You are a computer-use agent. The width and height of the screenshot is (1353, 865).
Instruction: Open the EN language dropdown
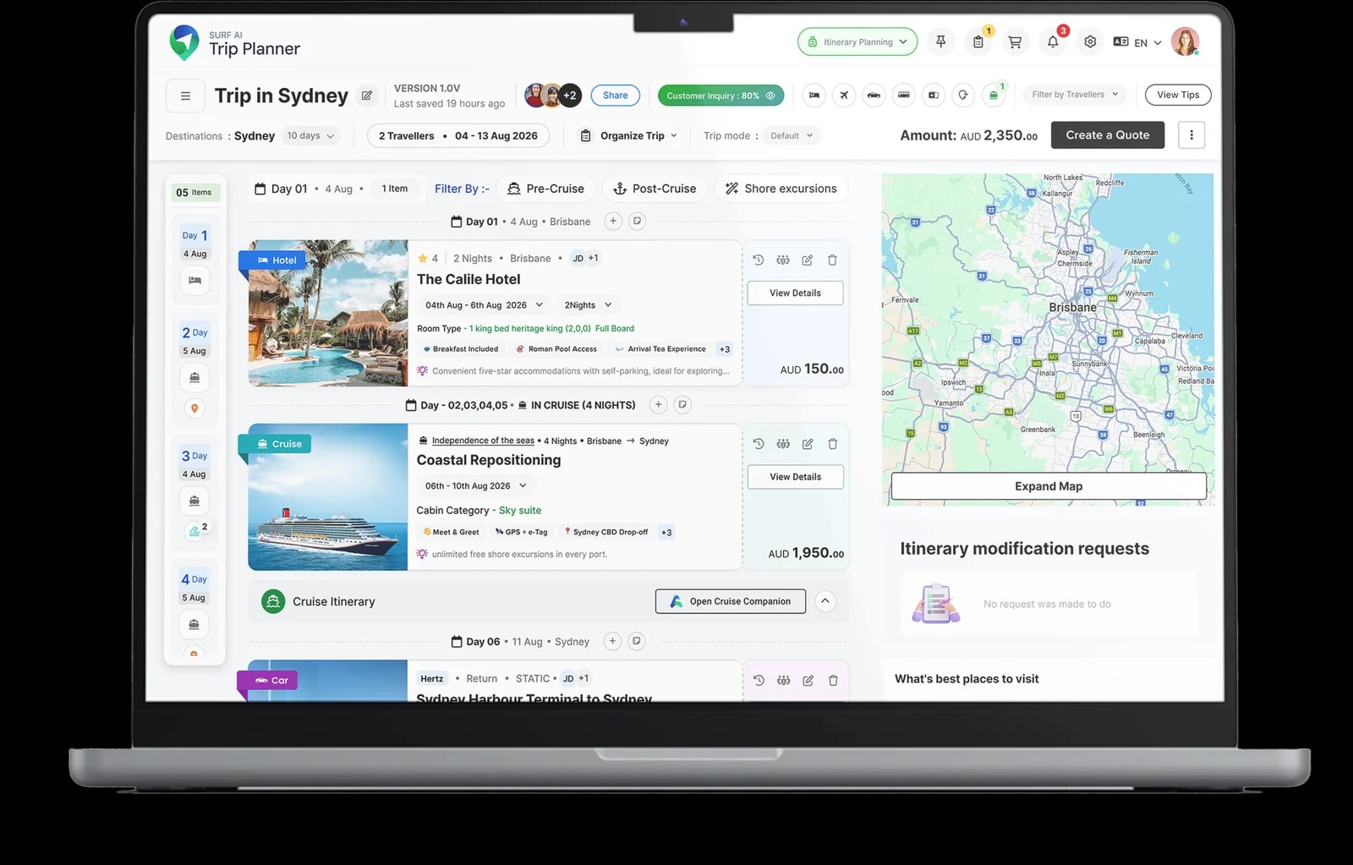pyautogui.click(x=1138, y=42)
